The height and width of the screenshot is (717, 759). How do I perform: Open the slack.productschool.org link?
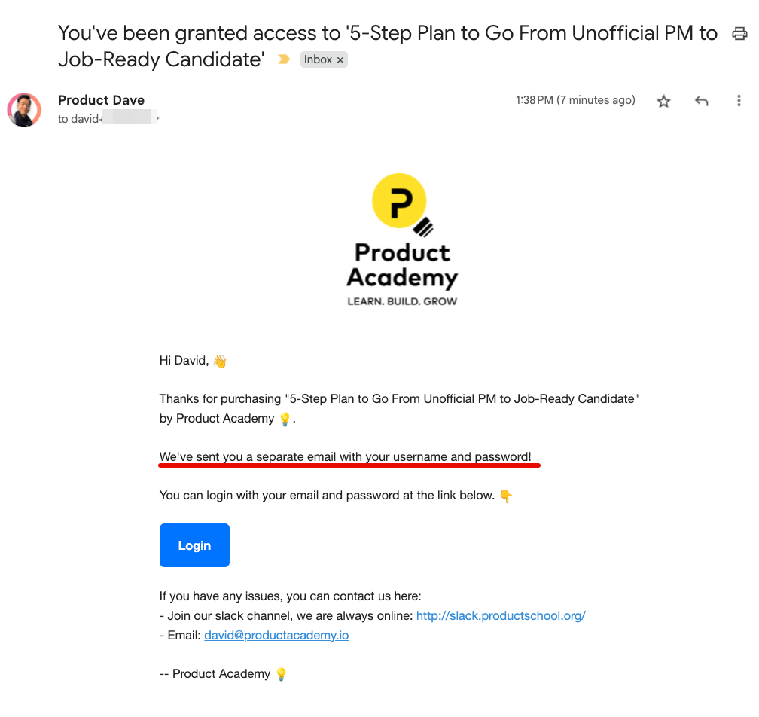tap(501, 615)
